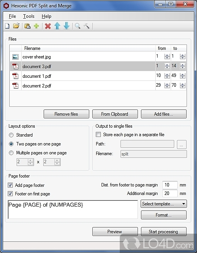Click the 'from' column header
The image size is (197, 253).
pyautogui.click(x=163, y=48)
